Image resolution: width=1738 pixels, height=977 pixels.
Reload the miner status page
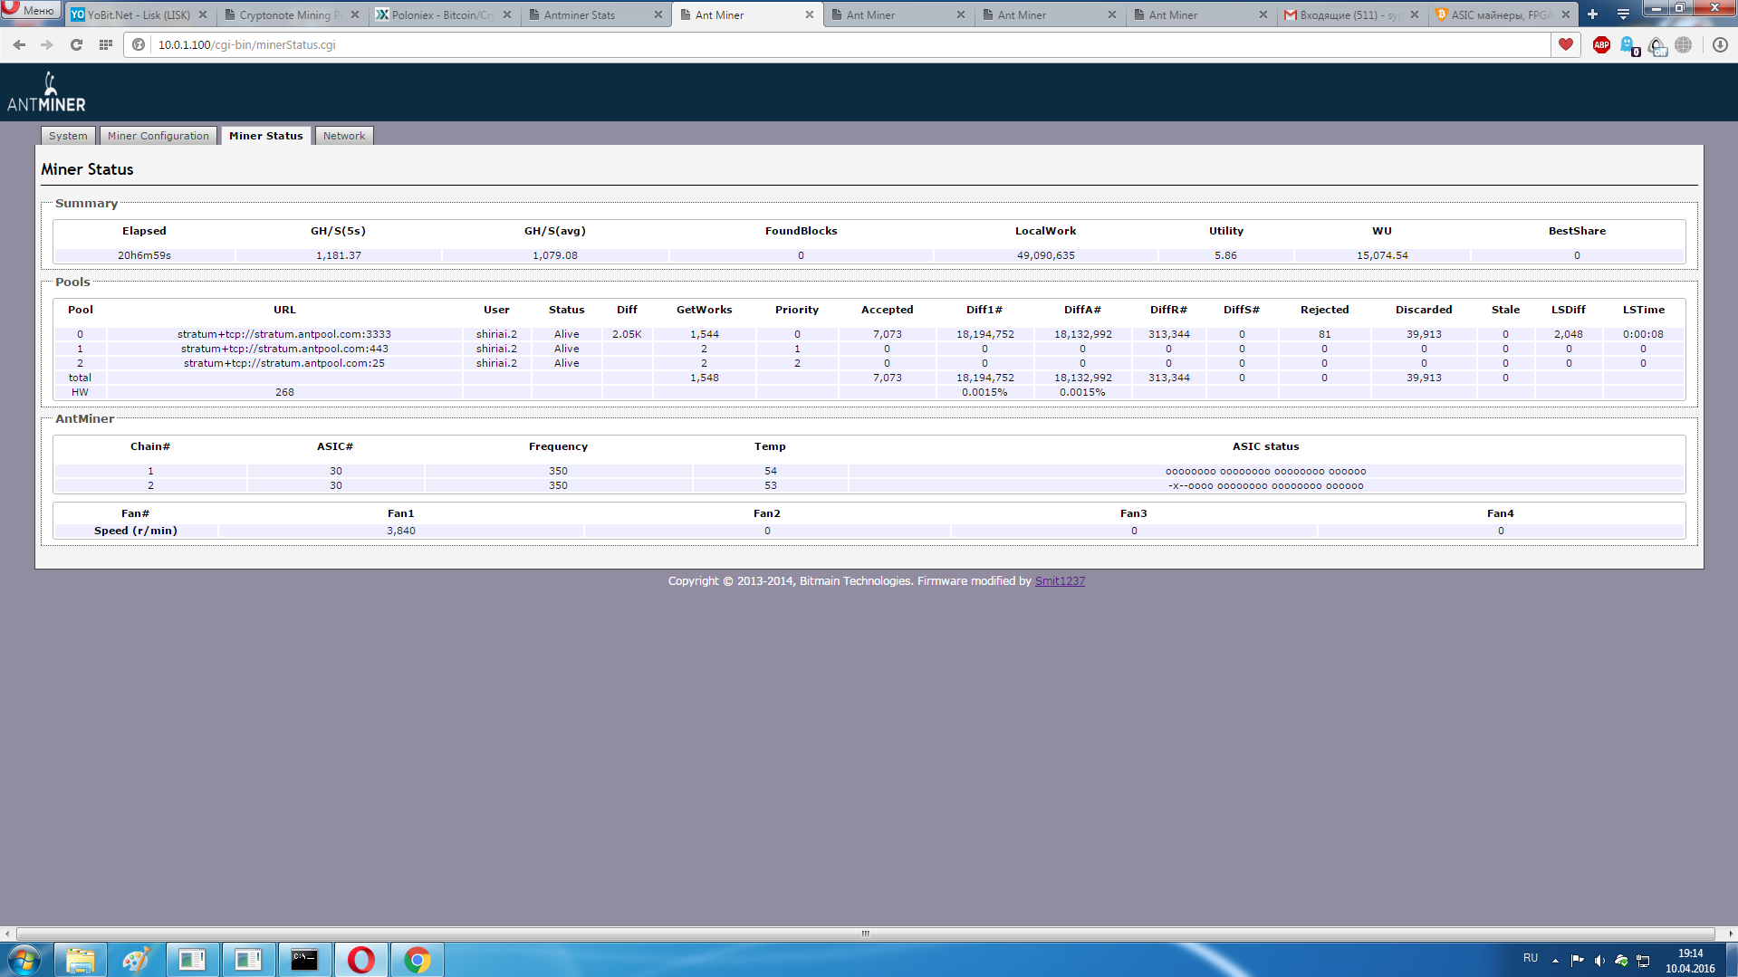point(77,44)
